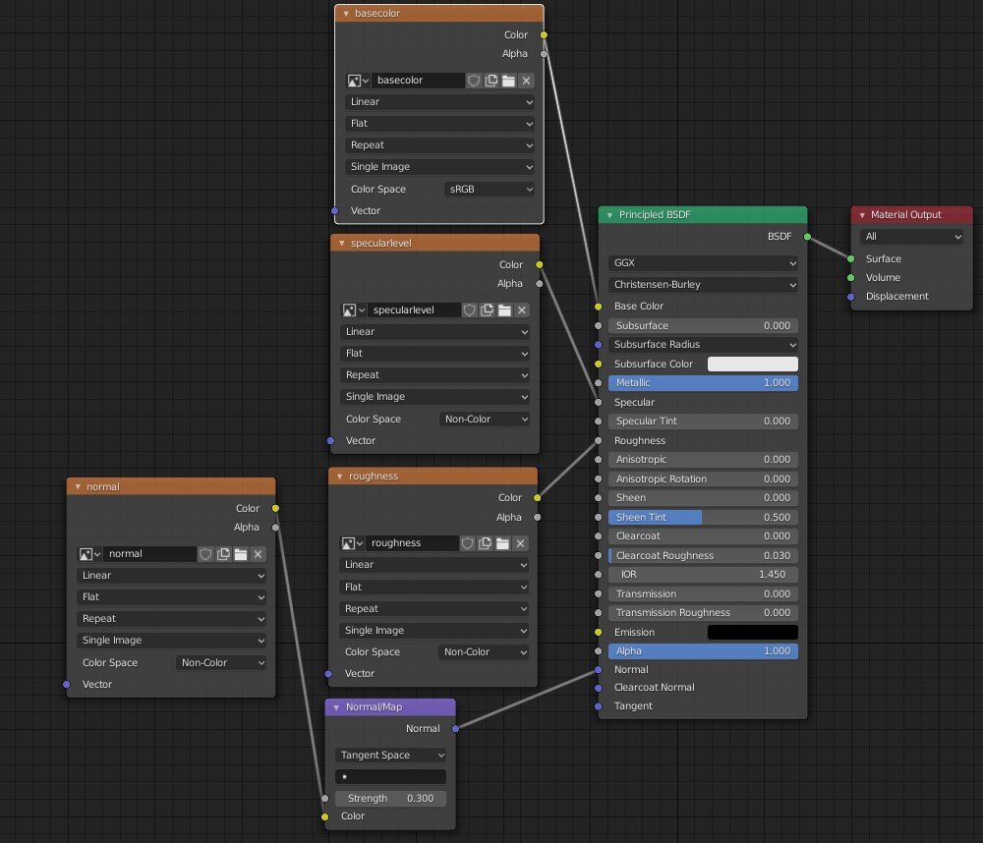Screen dimensions: 983x843
Task: Collapse the Principled BSDF node header triangle
Action: click(609, 215)
